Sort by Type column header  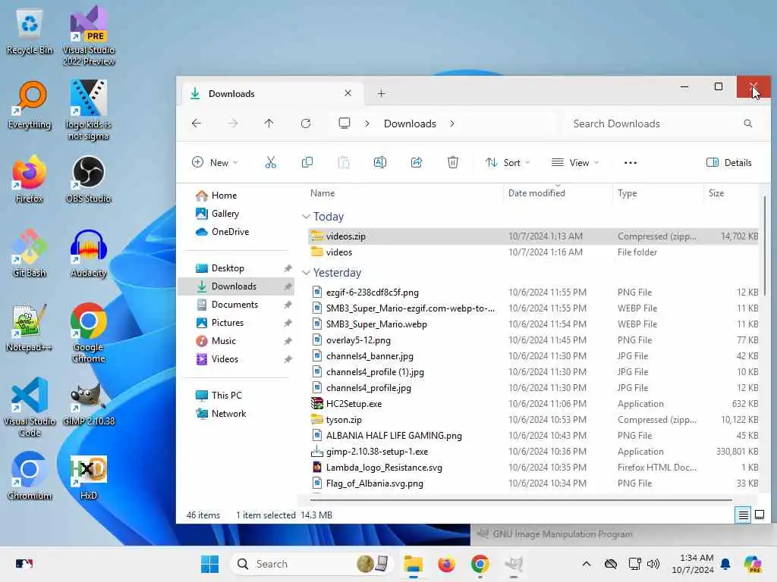(x=658, y=193)
